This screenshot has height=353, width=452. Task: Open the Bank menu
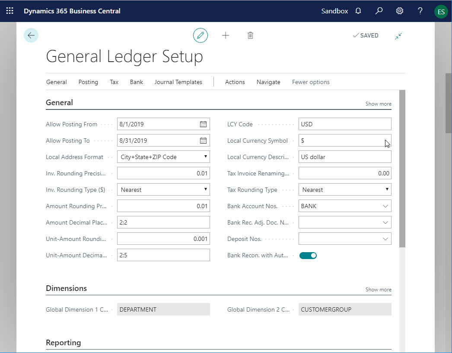137,82
